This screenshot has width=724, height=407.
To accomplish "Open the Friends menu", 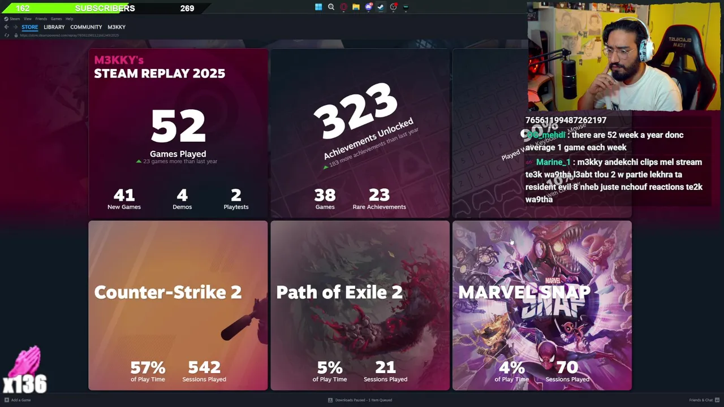I will point(41,19).
